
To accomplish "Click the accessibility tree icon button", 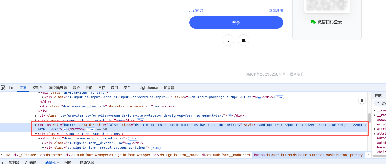I will [x=362, y=100].
